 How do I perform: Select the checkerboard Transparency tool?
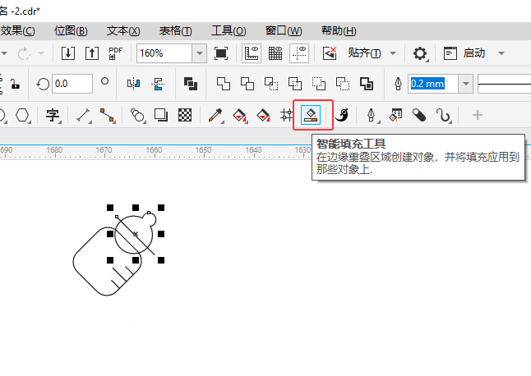point(185,115)
